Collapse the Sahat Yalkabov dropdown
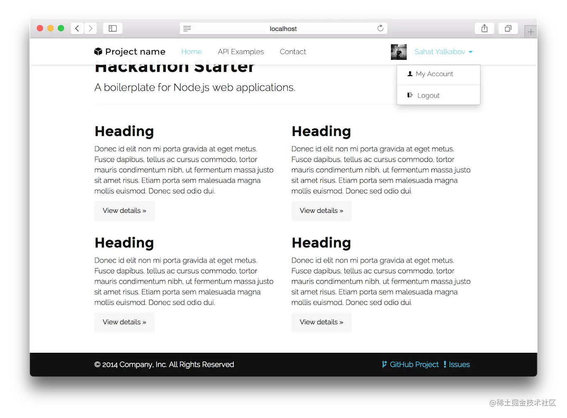Viewport: 567px width, 418px height. [443, 52]
